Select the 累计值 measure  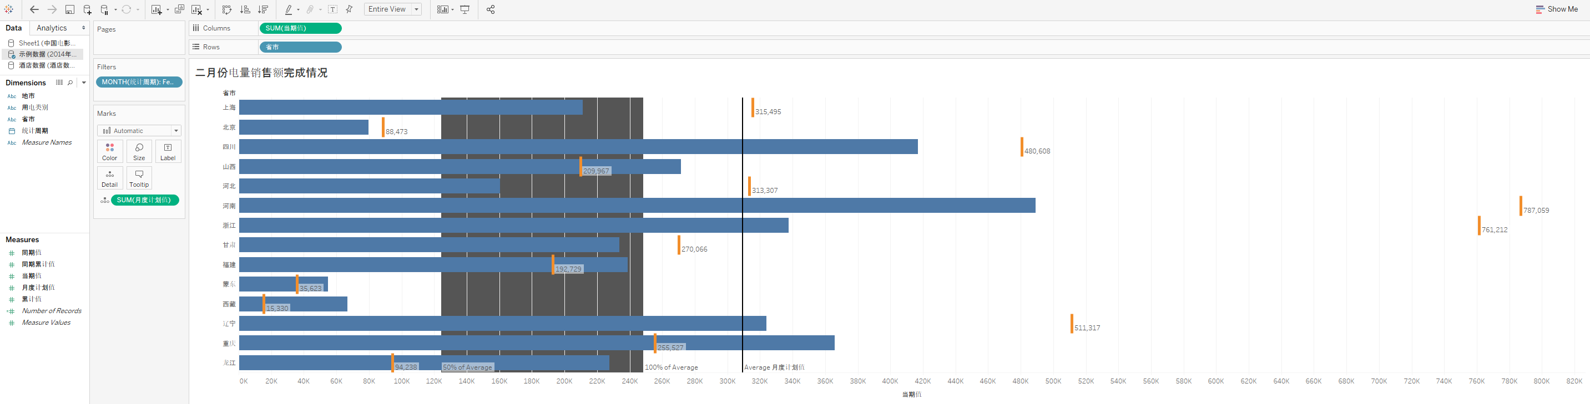(32, 299)
